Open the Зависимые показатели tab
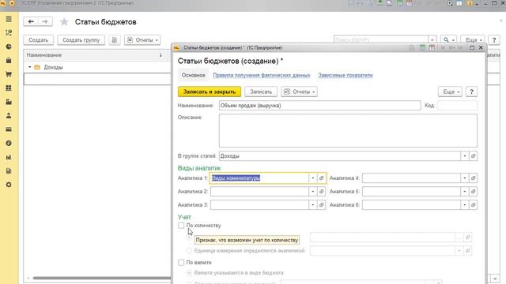The width and height of the screenshot is (506, 284). [346, 75]
